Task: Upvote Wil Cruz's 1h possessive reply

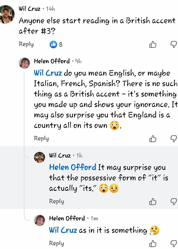Action: [153, 202]
